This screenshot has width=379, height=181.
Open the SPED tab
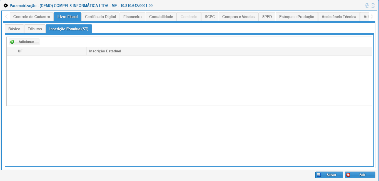click(267, 17)
